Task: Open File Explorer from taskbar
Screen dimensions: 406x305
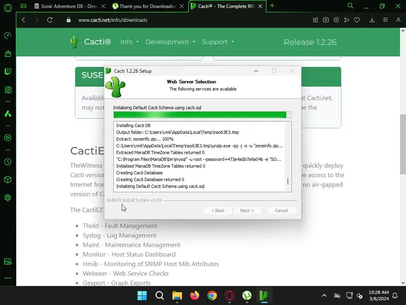Action: click(177, 295)
